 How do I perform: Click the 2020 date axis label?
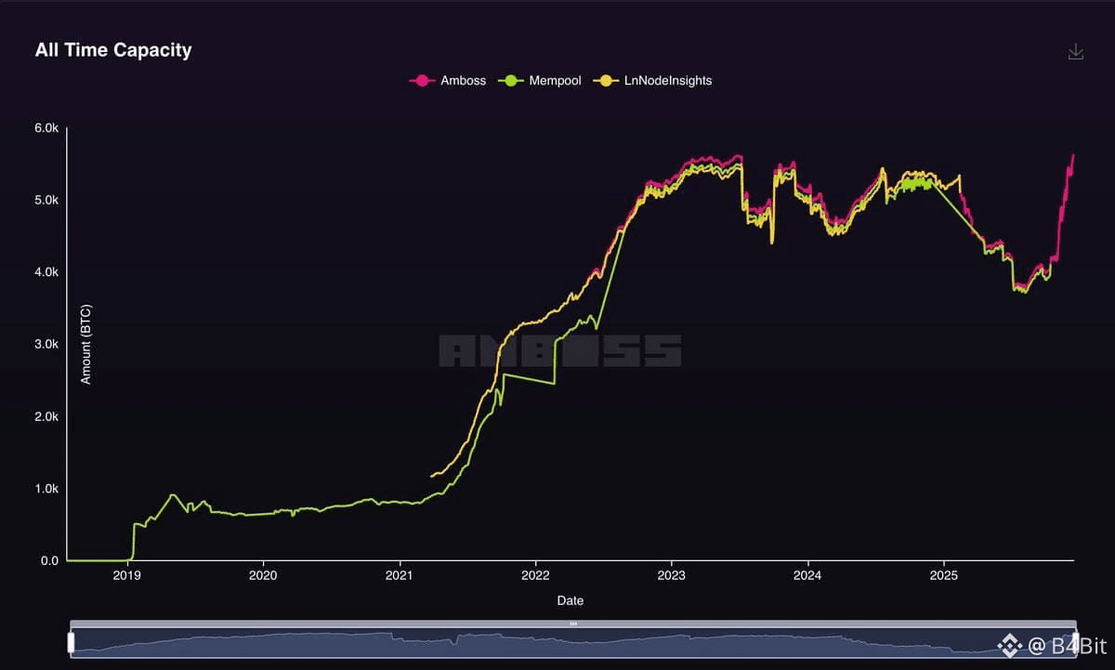(x=264, y=576)
